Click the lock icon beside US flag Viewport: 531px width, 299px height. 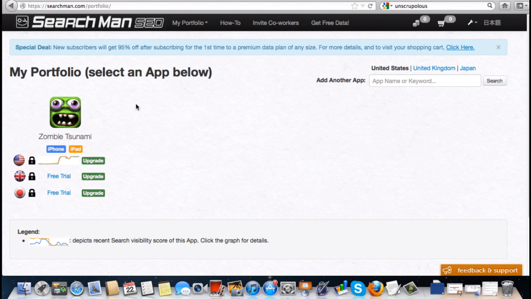[x=32, y=161]
